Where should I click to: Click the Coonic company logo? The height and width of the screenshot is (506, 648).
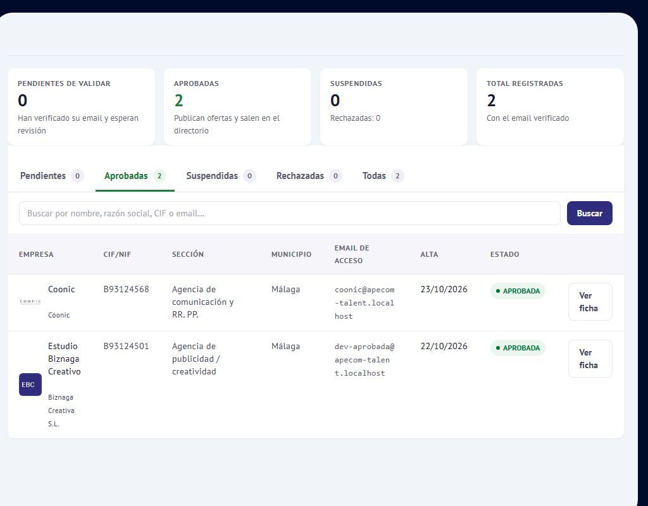pos(30,302)
